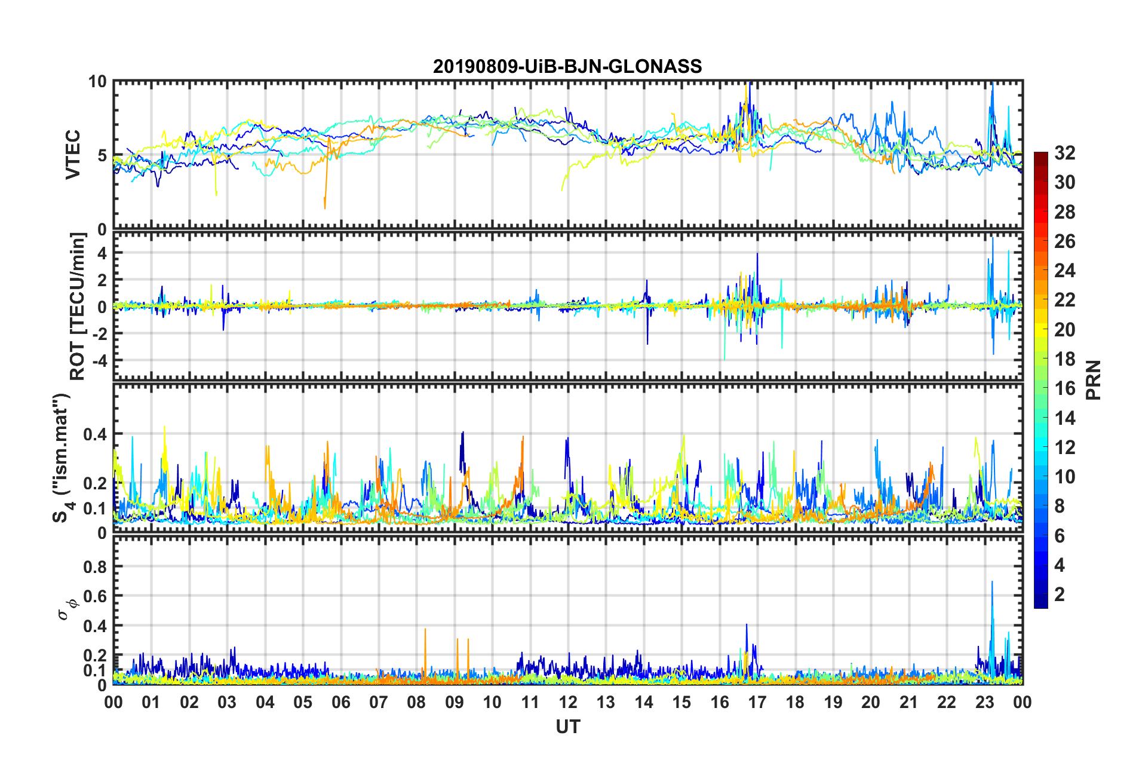Click VTEC axis tick label 5
The height and width of the screenshot is (760, 1136).
[x=102, y=155]
